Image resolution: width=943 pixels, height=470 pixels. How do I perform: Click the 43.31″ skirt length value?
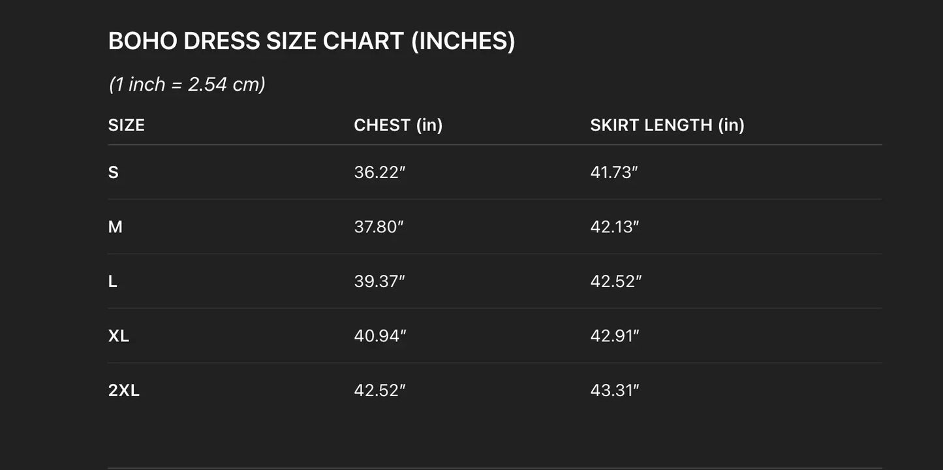[x=615, y=390]
